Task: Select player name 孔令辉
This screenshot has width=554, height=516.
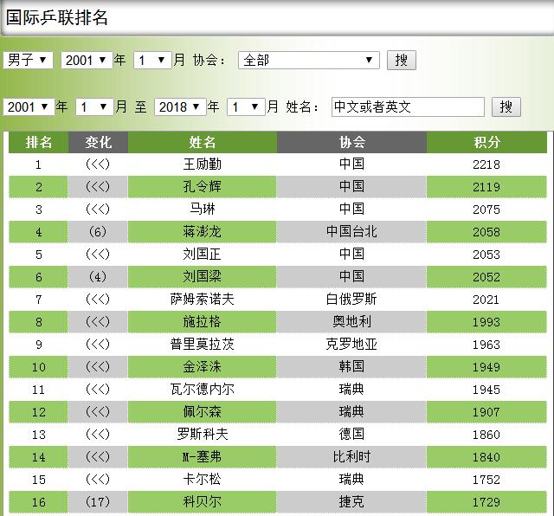Action: pos(203,187)
